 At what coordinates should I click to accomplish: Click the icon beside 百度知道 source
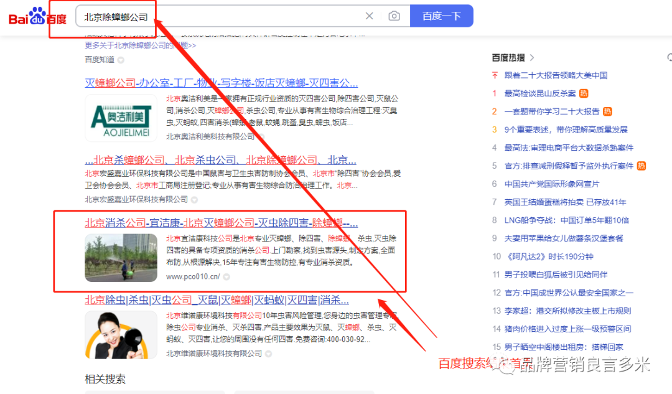click(121, 60)
